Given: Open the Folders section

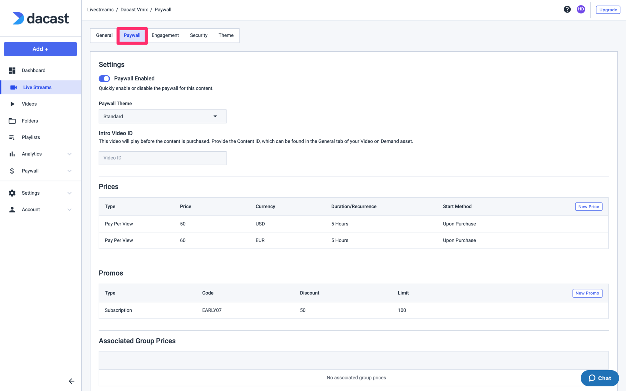Looking at the screenshot, I should coord(30,120).
